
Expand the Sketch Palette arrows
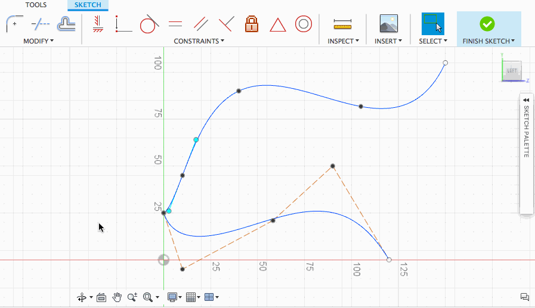tap(526, 100)
